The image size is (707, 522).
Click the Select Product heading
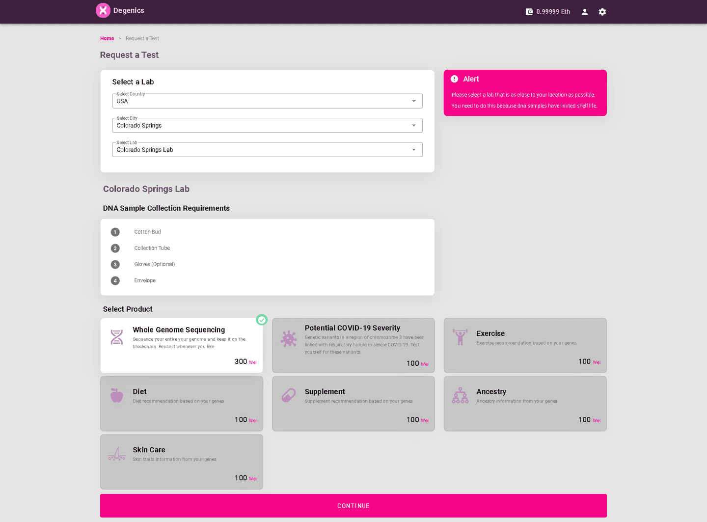(128, 309)
